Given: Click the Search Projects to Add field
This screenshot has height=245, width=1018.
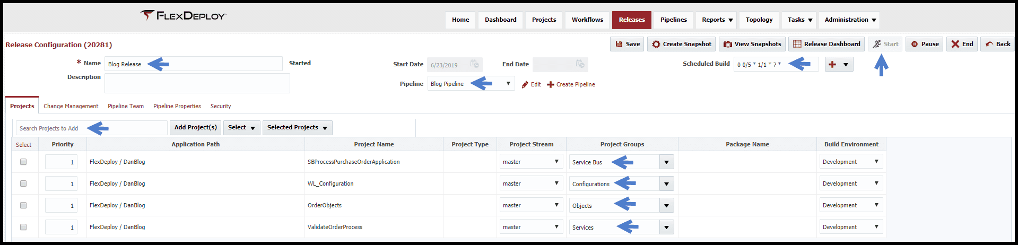Looking at the screenshot, I should (x=92, y=128).
